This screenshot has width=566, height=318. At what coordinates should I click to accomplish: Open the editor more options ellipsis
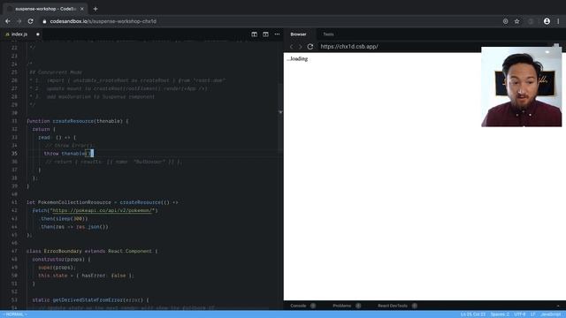point(277,34)
